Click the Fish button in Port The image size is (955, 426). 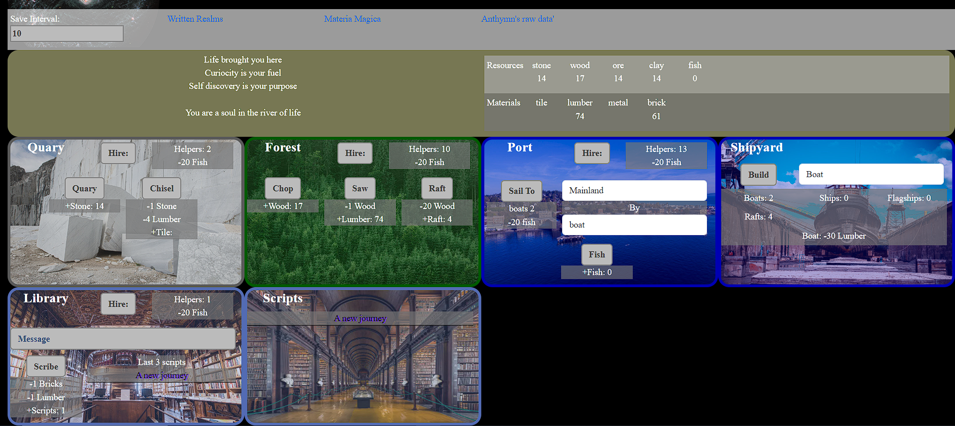pos(596,254)
